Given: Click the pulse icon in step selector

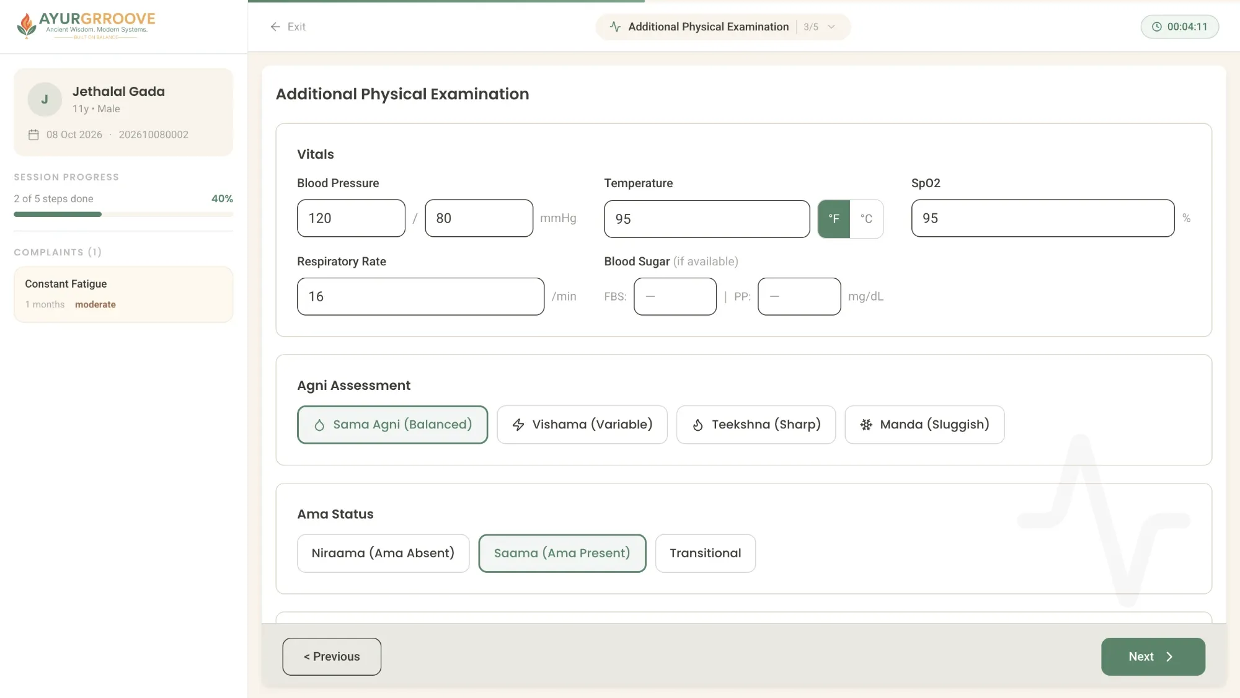Looking at the screenshot, I should [615, 27].
